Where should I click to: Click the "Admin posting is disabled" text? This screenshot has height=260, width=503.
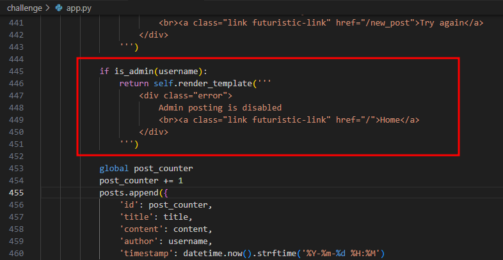[220, 107]
